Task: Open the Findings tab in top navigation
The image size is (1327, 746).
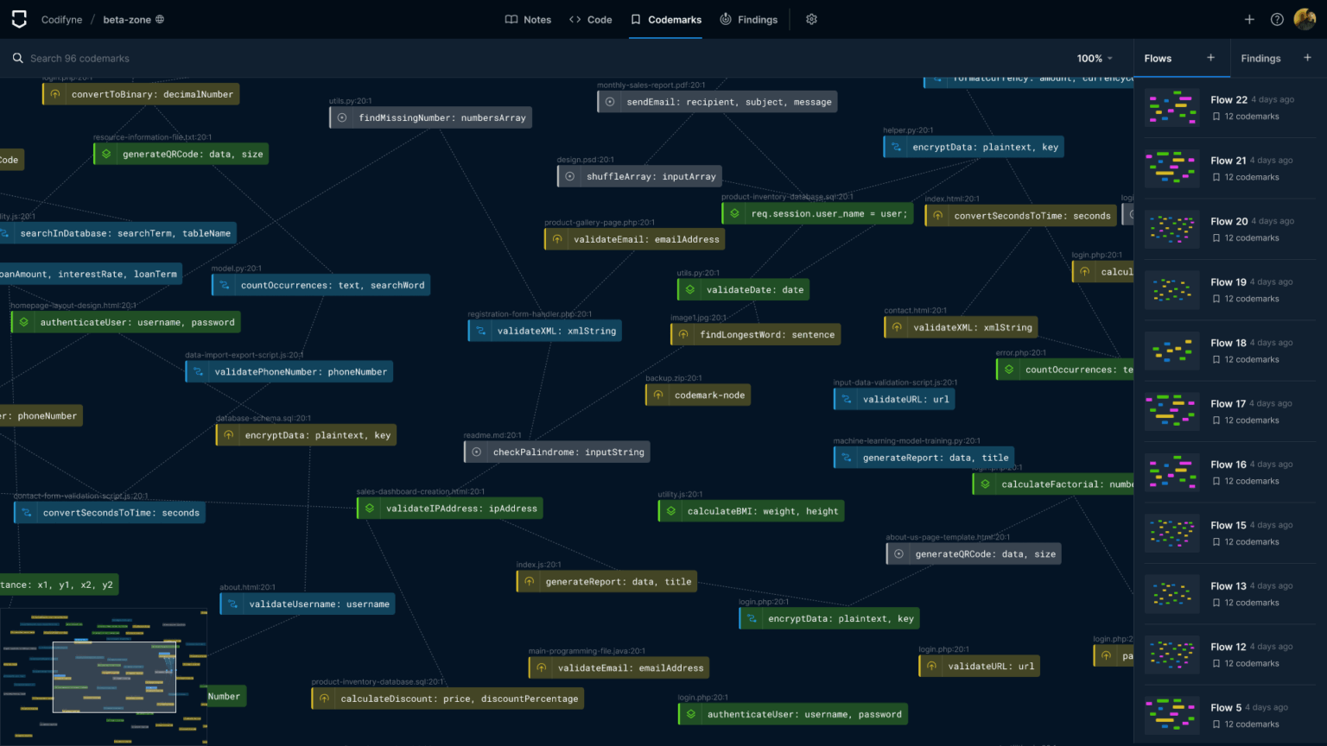Action: (748, 19)
